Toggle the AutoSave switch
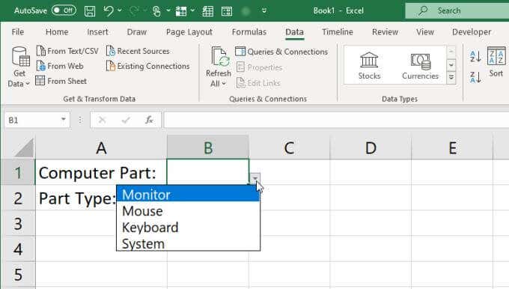Image resolution: width=509 pixels, height=289 pixels. pyautogui.click(x=64, y=10)
